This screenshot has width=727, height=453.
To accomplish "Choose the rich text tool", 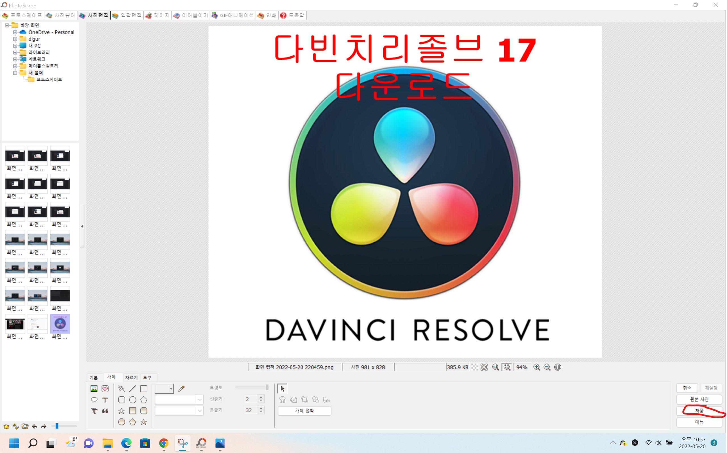I will coord(94,411).
